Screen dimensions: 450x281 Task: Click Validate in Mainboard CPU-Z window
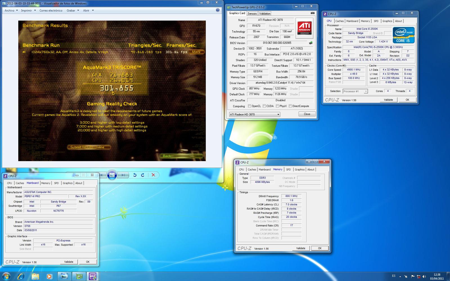tap(69, 262)
